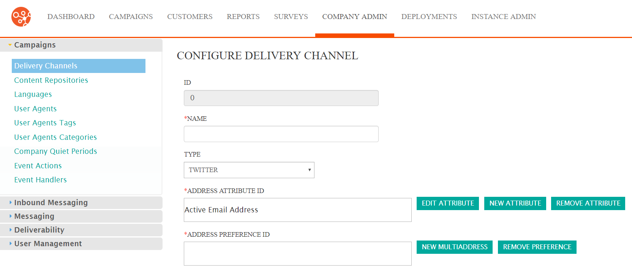
Task: Expand the Inbound Messaging section
Action: point(81,203)
